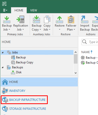Click the Backup Job ribbon icon

click(7, 20)
